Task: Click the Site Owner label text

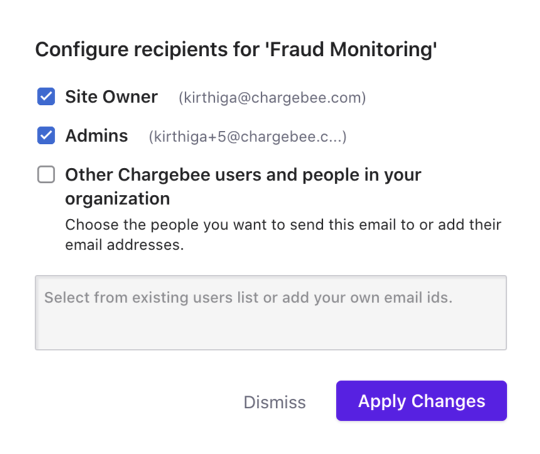Action: tap(111, 97)
